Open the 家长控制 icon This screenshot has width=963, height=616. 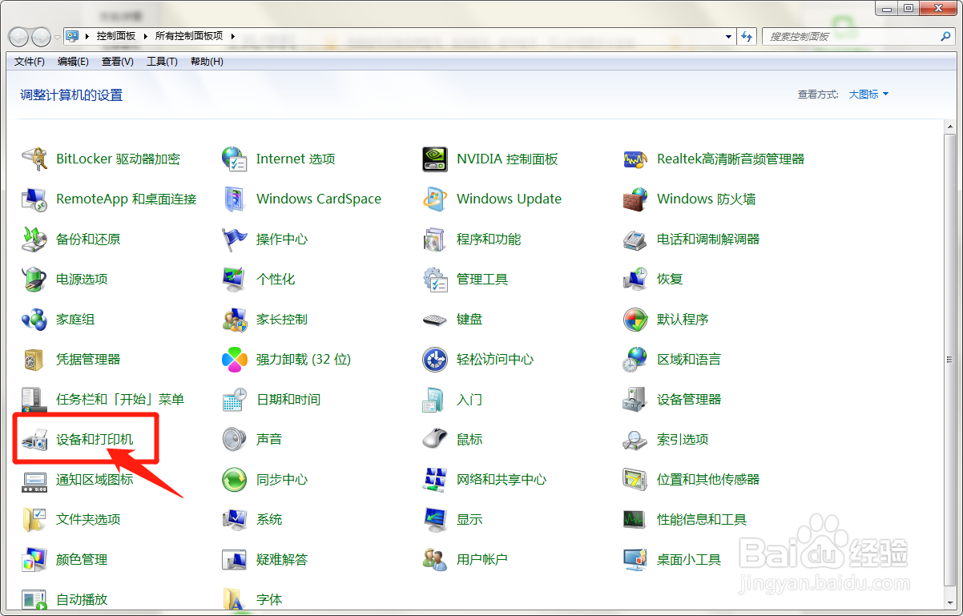pos(235,319)
